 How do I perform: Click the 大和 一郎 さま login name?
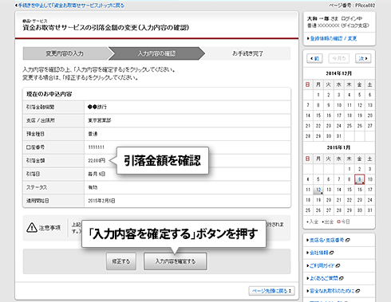322,18
